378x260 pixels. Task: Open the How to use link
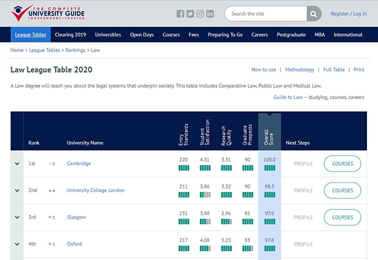click(x=263, y=69)
